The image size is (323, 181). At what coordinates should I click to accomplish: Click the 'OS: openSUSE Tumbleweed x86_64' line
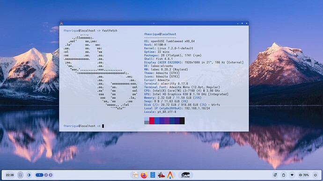point(169,41)
